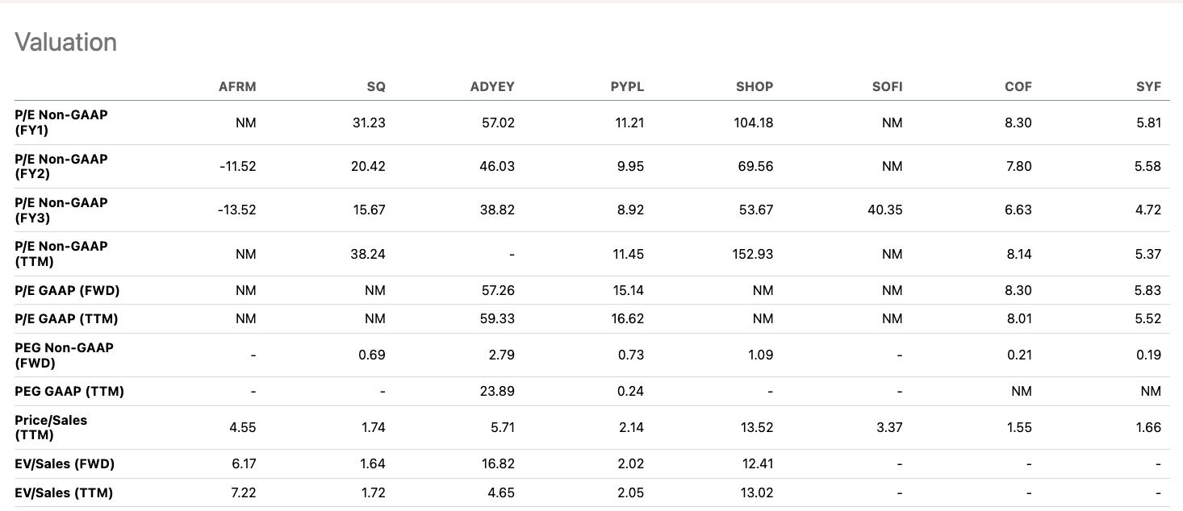The width and height of the screenshot is (1183, 511).
Task: Click the Valuation section heading
Action: coord(66,42)
